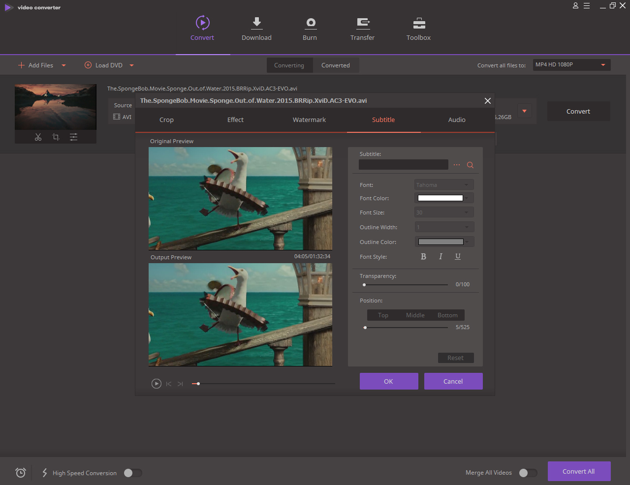Click the OK button
The height and width of the screenshot is (485, 630).
(x=389, y=381)
